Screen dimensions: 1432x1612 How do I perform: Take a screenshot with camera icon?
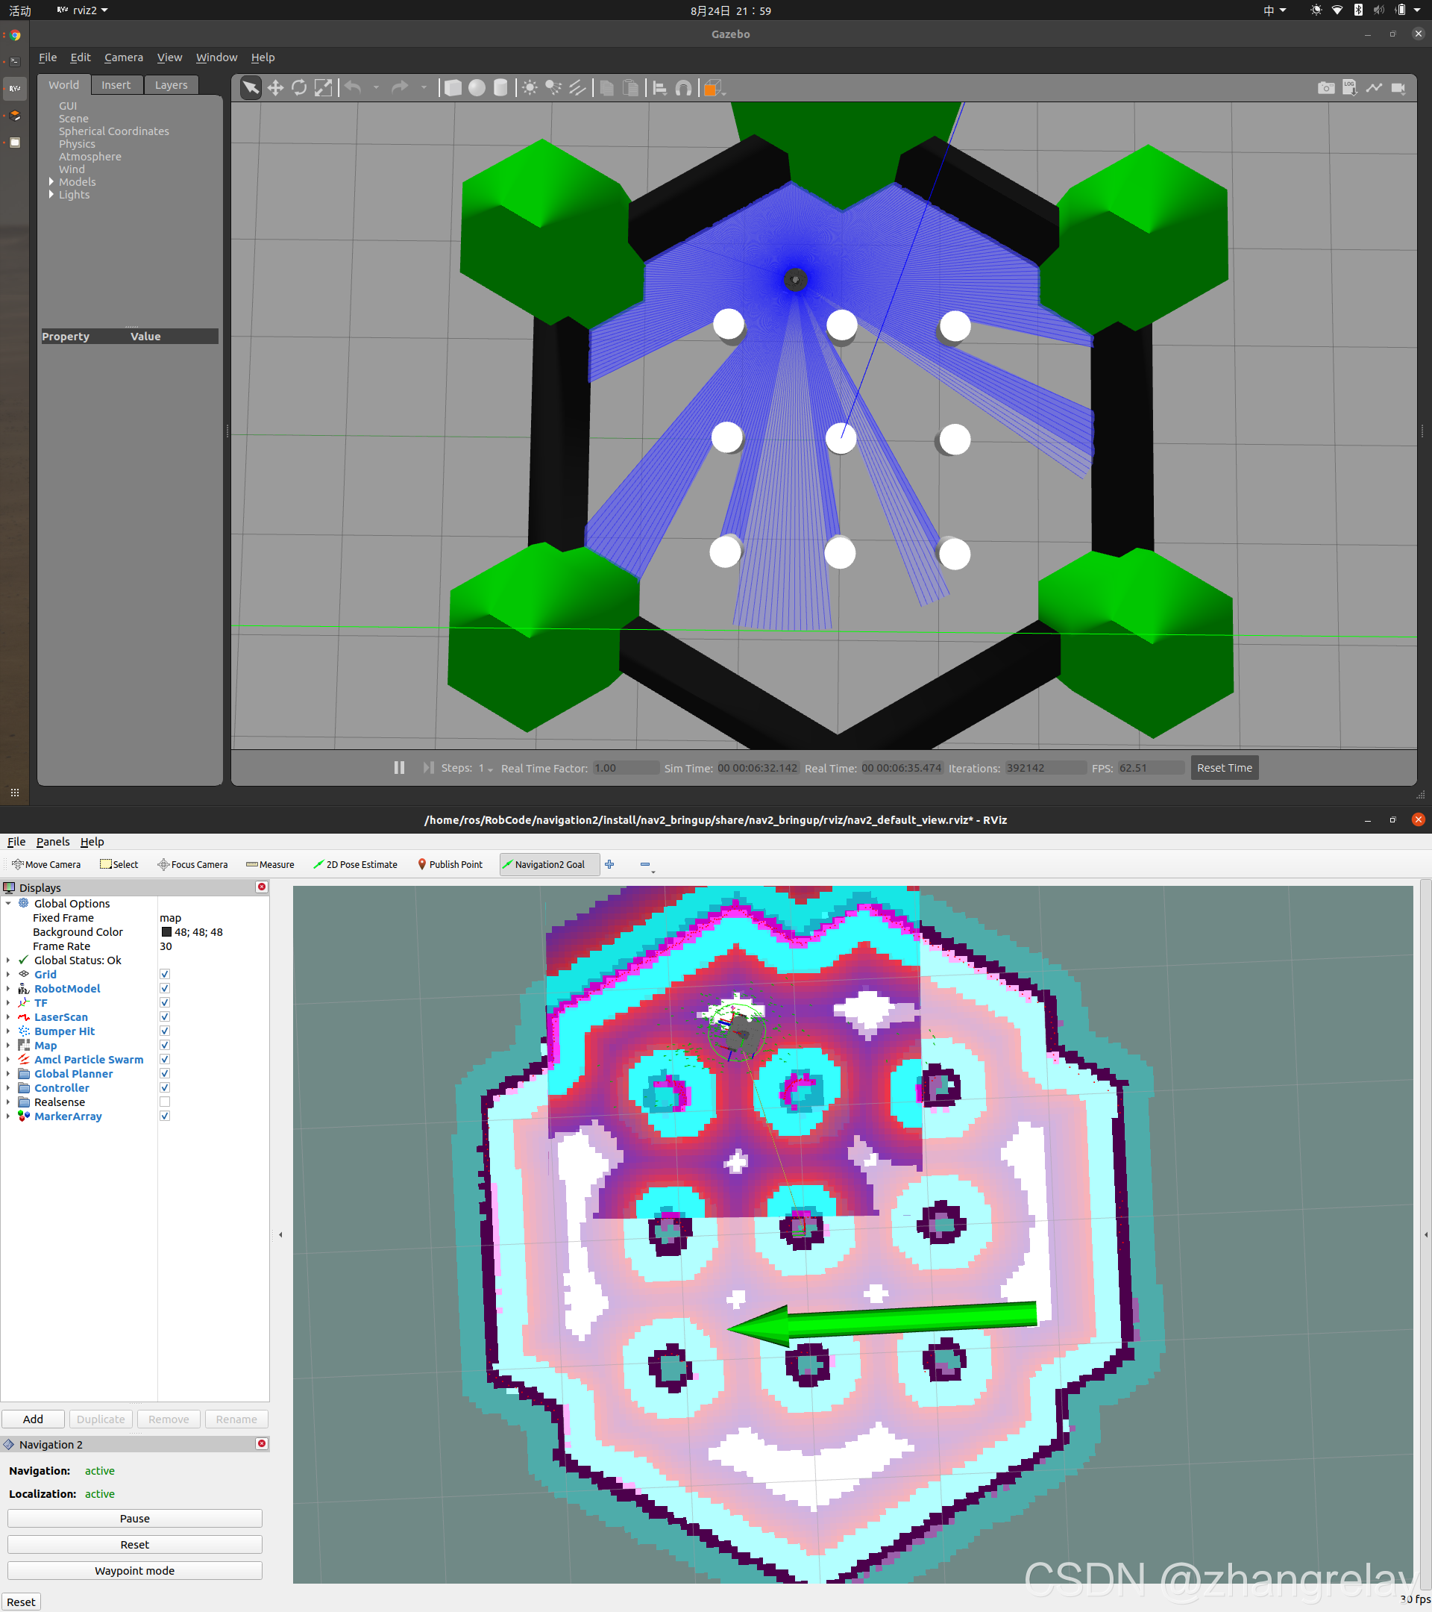click(1325, 87)
